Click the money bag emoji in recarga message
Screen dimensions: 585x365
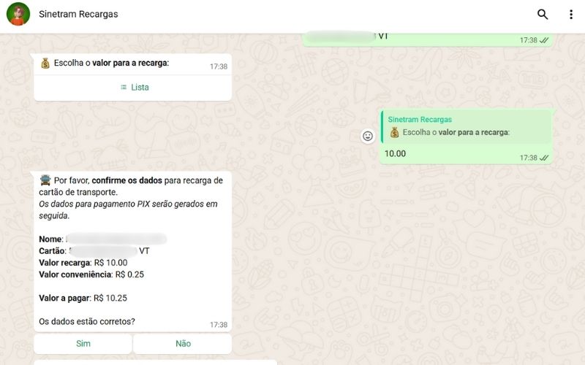[x=45, y=63]
